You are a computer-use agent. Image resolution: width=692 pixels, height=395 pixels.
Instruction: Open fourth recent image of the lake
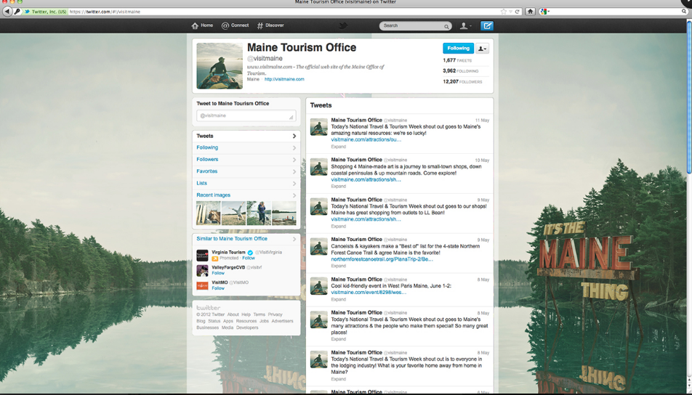point(284,213)
